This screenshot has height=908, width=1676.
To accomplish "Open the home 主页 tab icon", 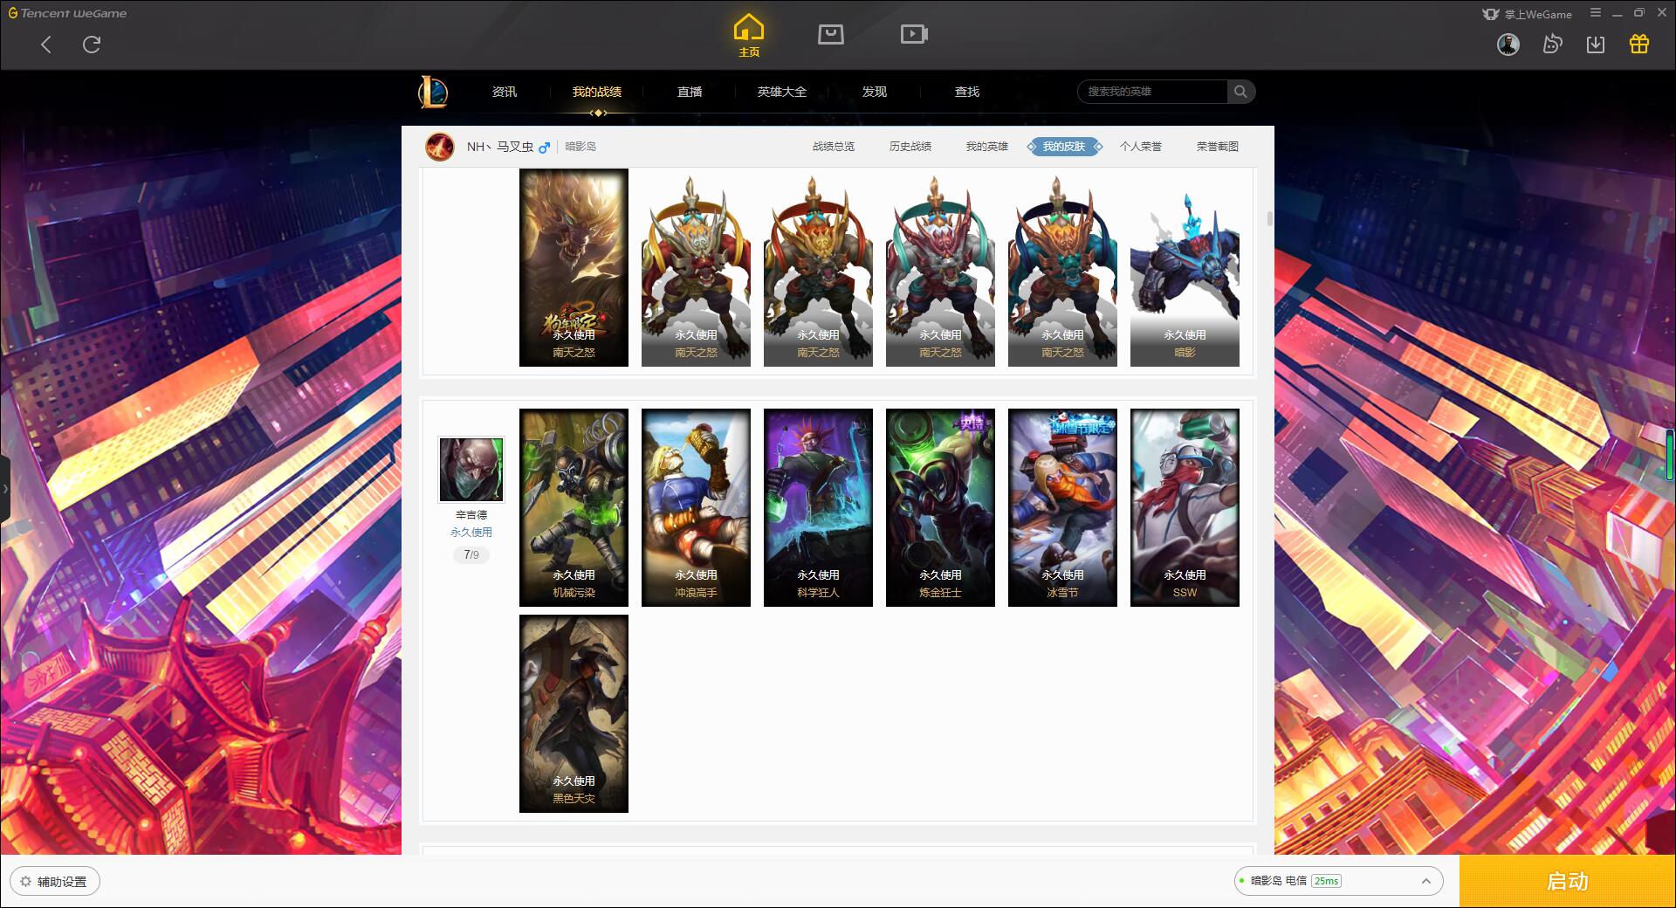I will coord(749,35).
